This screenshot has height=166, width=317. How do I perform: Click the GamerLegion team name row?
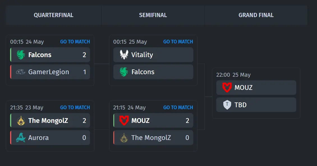50,72
